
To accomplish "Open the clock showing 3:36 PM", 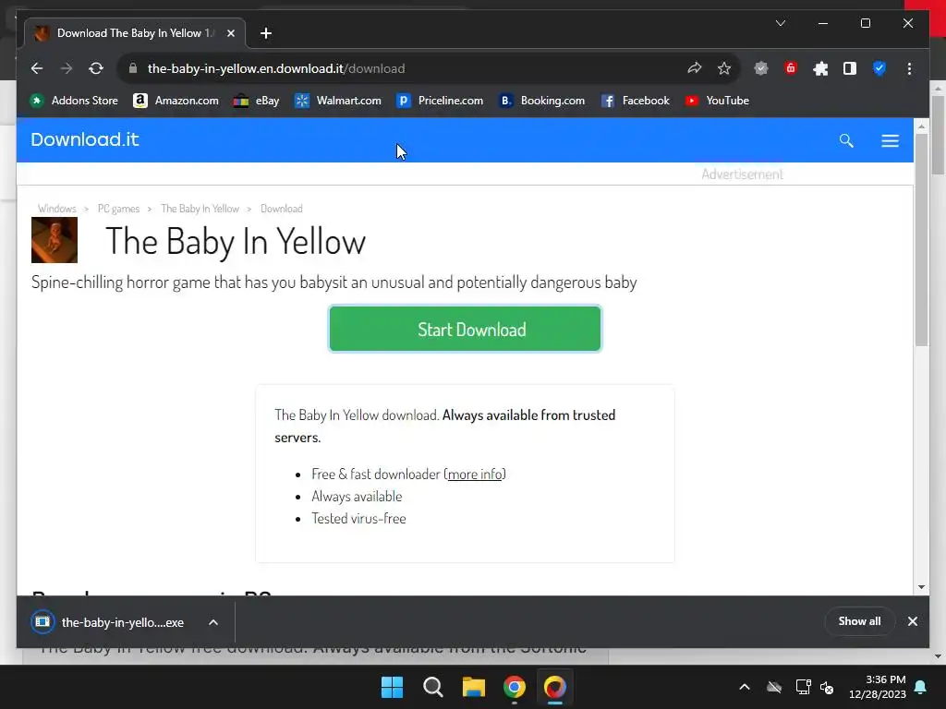I will click(878, 687).
